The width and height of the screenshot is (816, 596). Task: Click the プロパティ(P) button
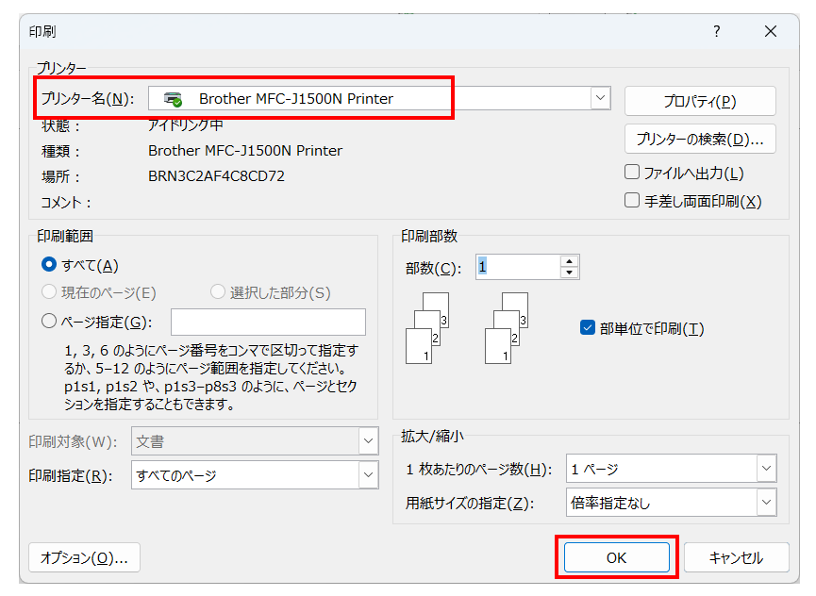point(700,101)
